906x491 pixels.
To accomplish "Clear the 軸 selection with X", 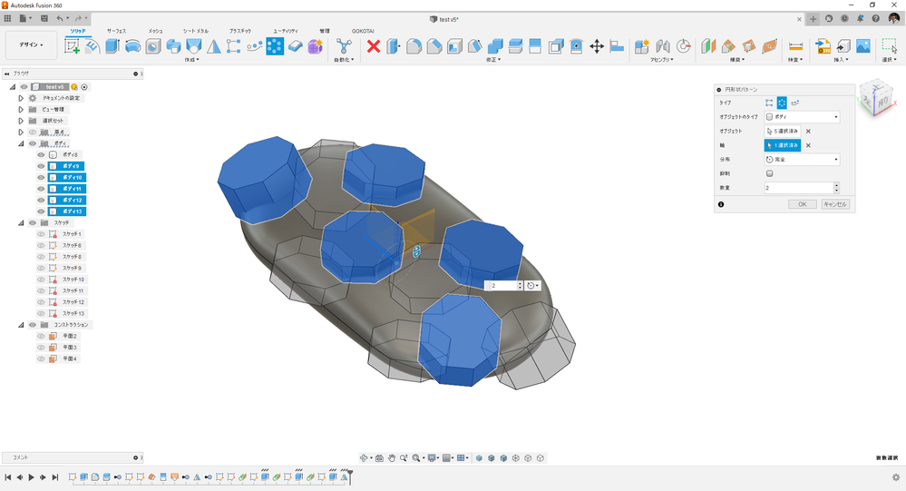I will click(x=808, y=145).
